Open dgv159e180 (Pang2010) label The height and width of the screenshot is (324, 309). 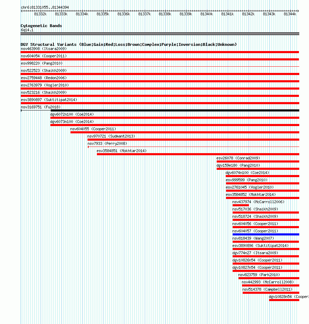[x=239, y=165]
